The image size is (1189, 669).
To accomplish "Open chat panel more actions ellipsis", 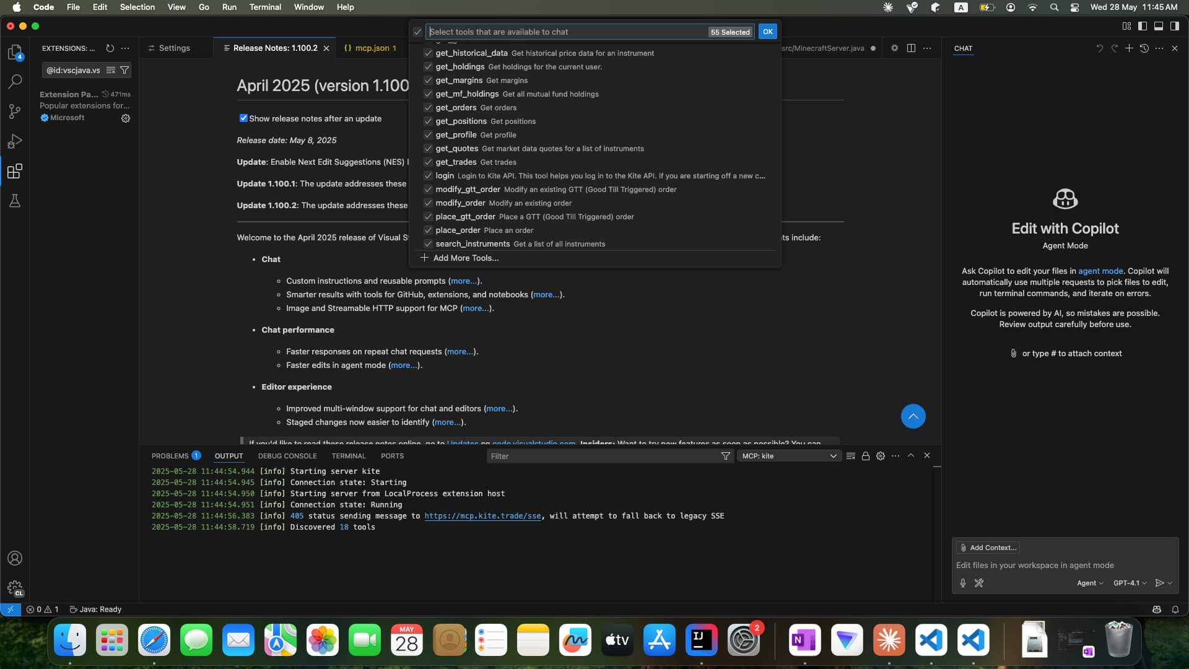I will click(x=1159, y=48).
